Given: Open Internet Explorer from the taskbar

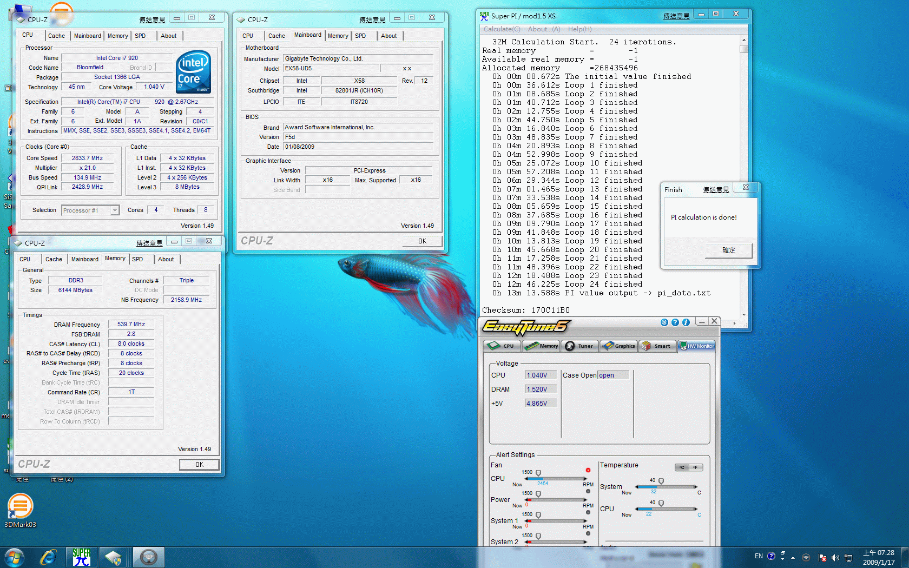Looking at the screenshot, I should click(x=48, y=557).
